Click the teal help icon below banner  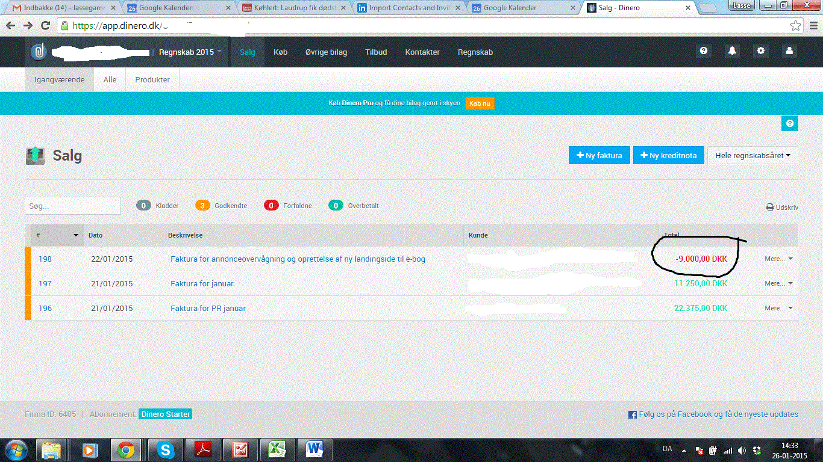(789, 123)
